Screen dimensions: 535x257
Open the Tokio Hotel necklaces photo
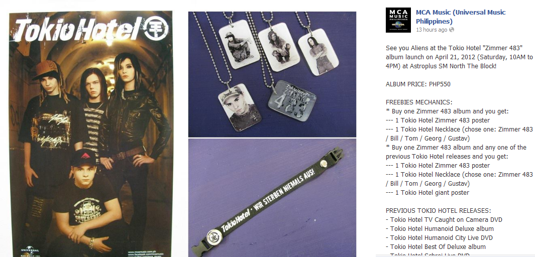click(x=272, y=74)
